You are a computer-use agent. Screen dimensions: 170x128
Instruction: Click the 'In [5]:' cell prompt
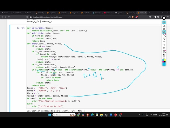tap(21, 28)
